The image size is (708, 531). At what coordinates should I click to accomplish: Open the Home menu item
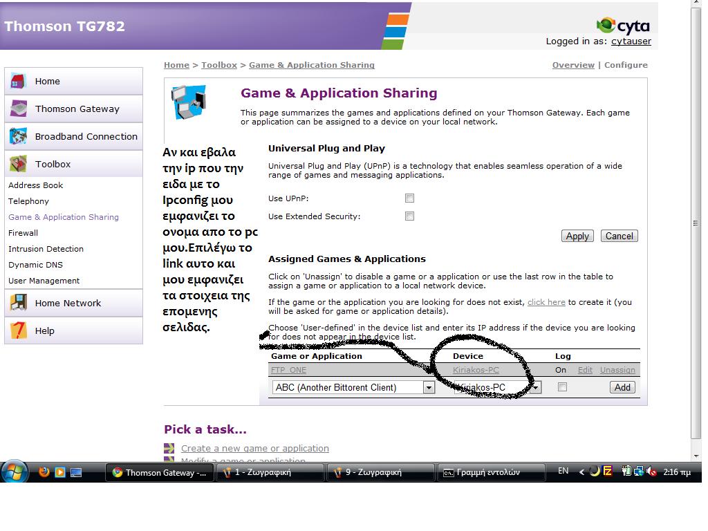73,82
